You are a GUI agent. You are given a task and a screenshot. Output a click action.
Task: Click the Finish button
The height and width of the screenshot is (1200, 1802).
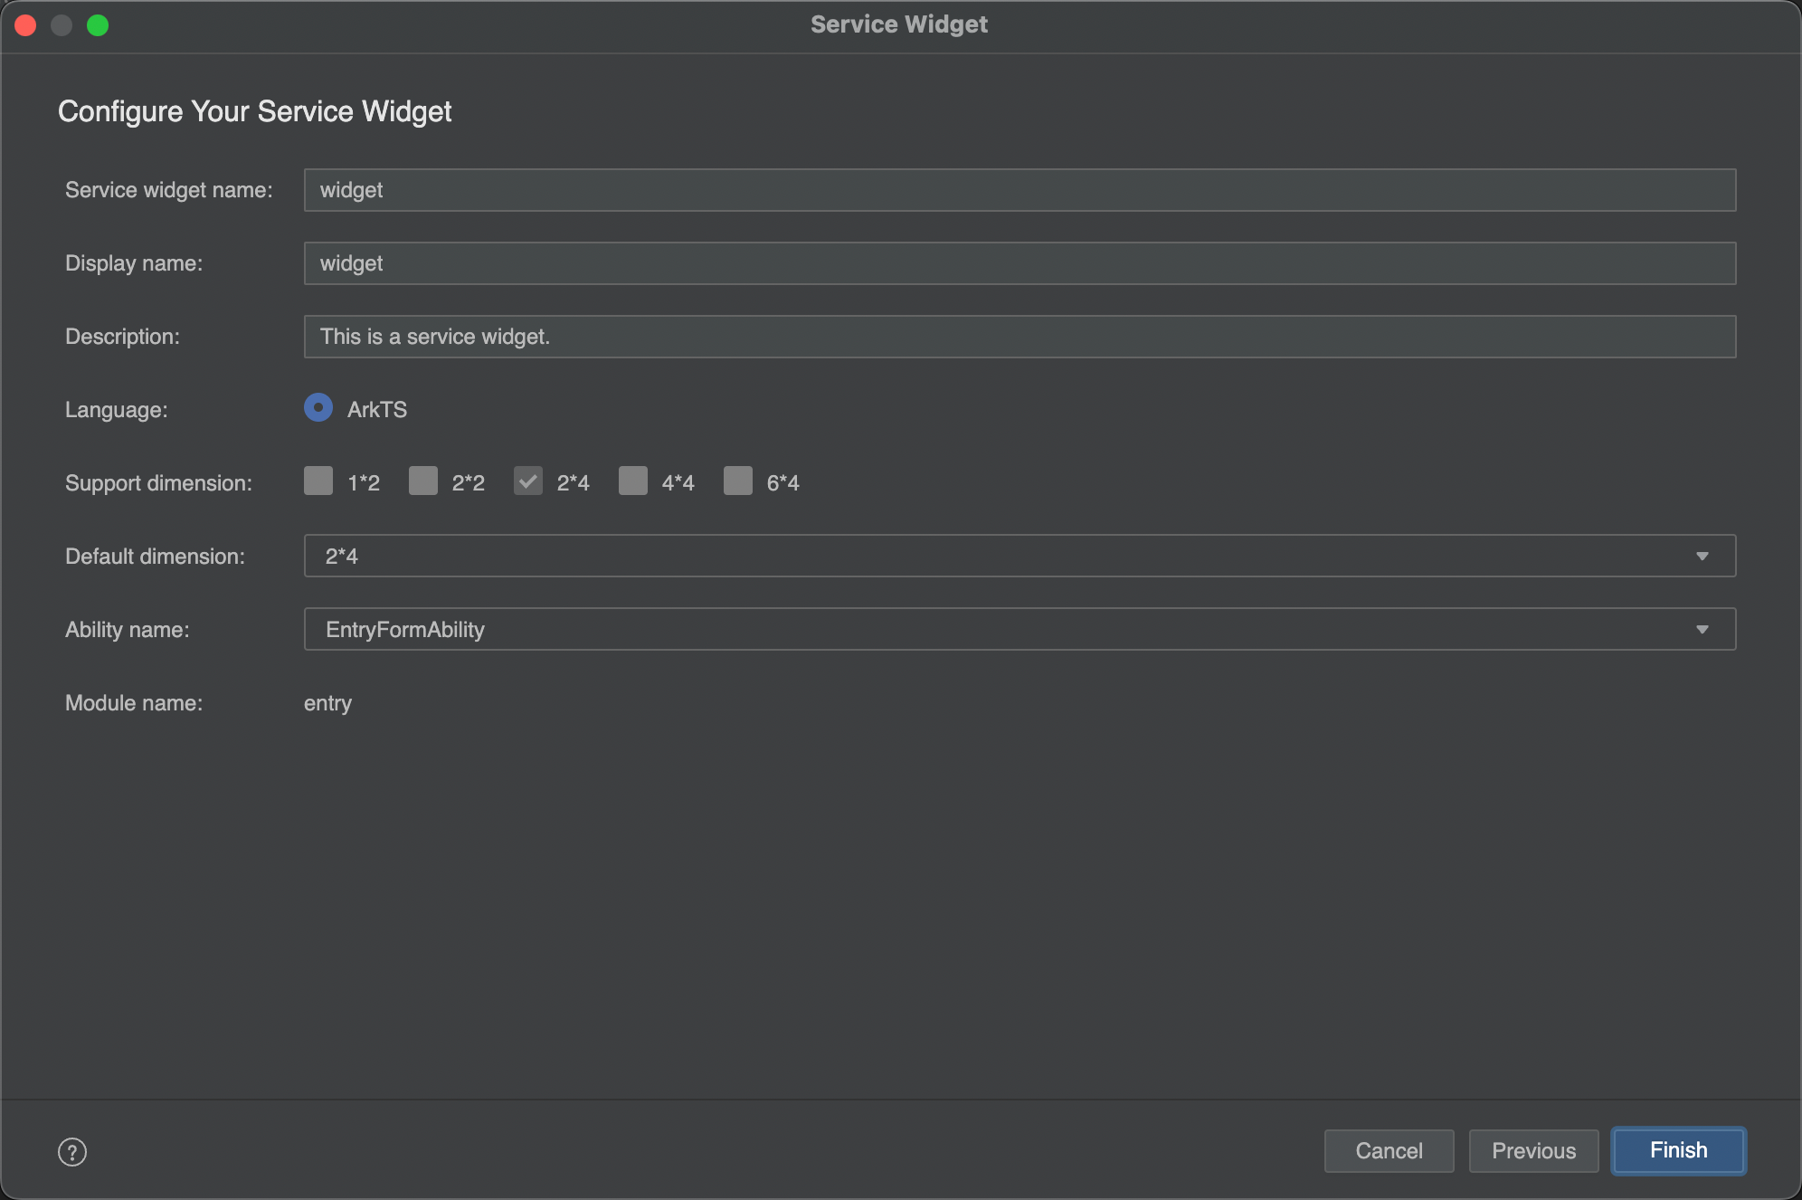pos(1678,1150)
